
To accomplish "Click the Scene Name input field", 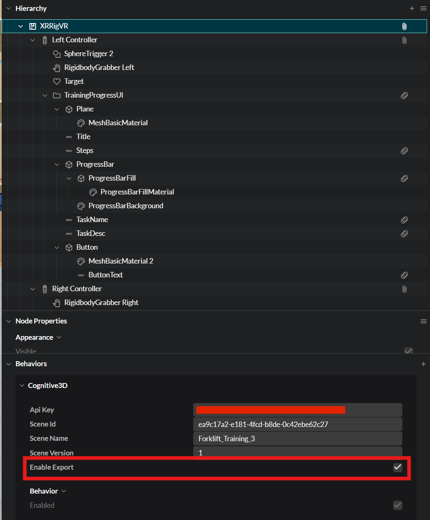I will 298,438.
